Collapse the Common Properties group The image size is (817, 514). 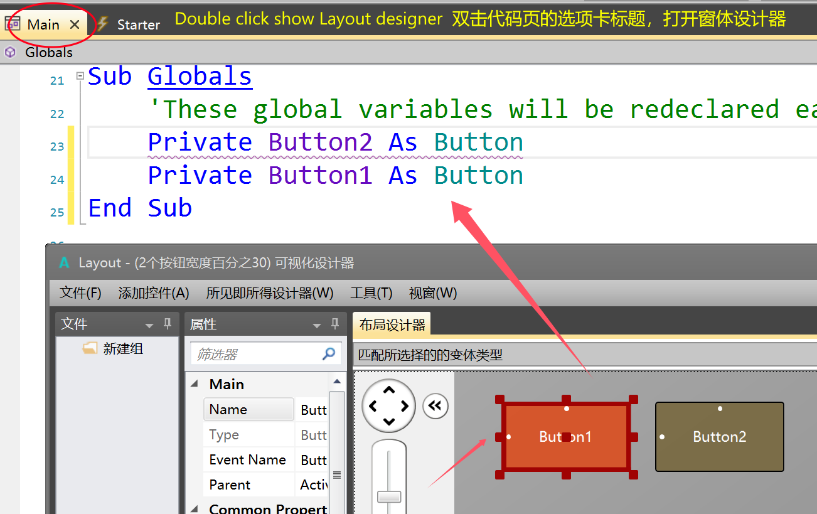tap(194, 509)
